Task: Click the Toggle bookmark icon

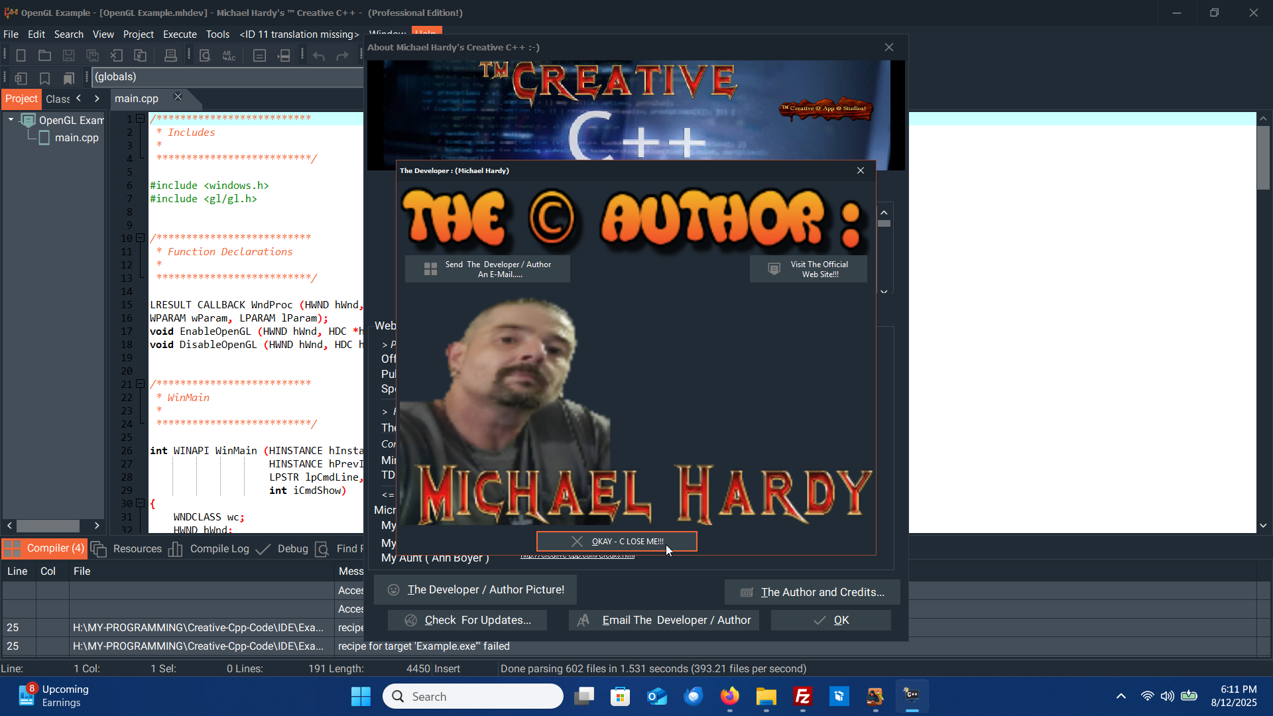Action: pos(44,78)
